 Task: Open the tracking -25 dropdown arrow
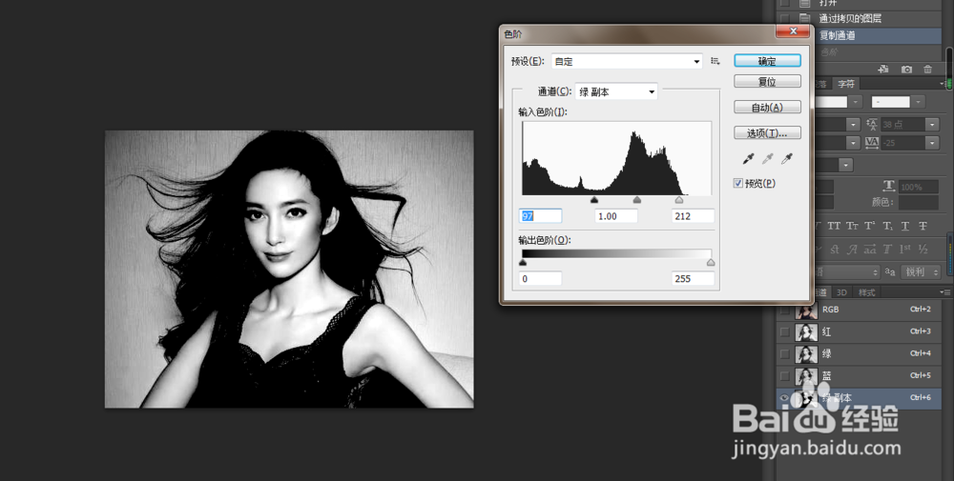[932, 143]
